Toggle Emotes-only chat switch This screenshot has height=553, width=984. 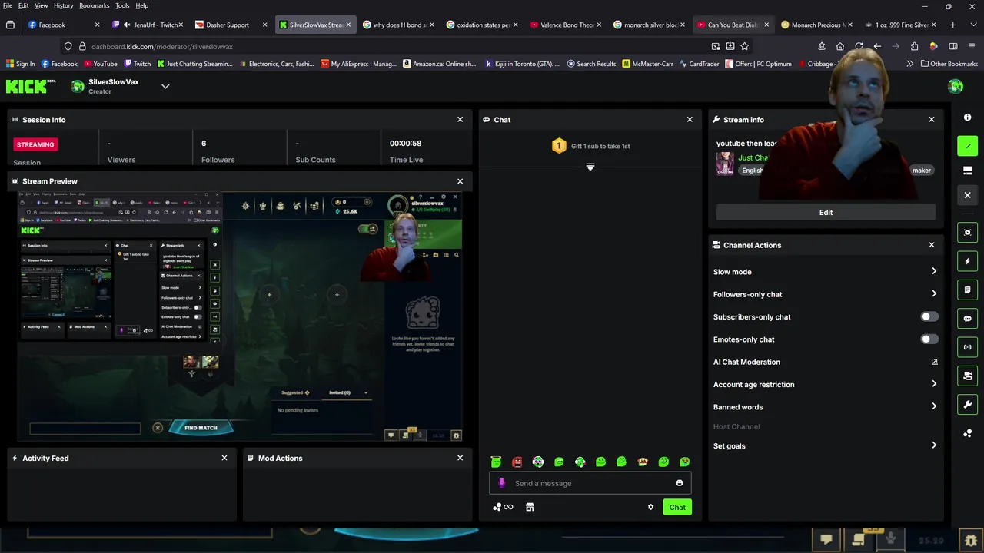[929, 339]
